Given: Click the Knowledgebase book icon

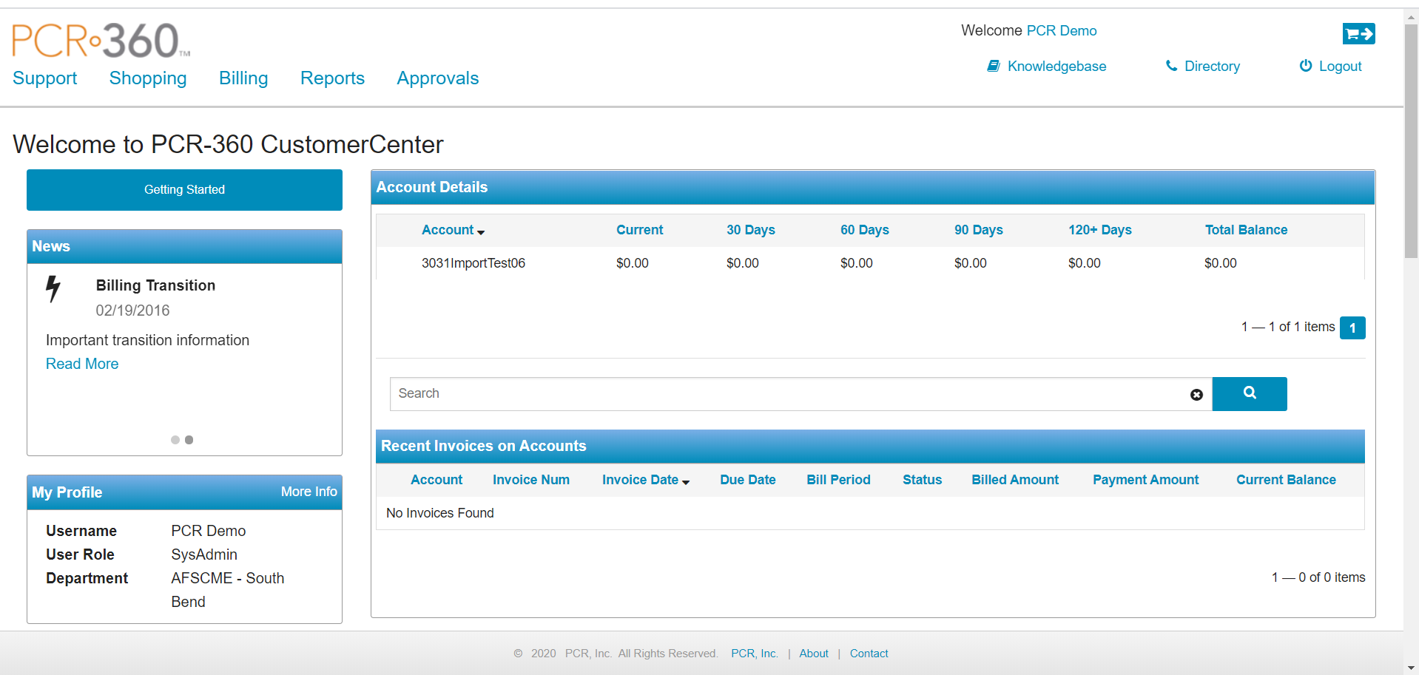Looking at the screenshot, I should (x=994, y=66).
